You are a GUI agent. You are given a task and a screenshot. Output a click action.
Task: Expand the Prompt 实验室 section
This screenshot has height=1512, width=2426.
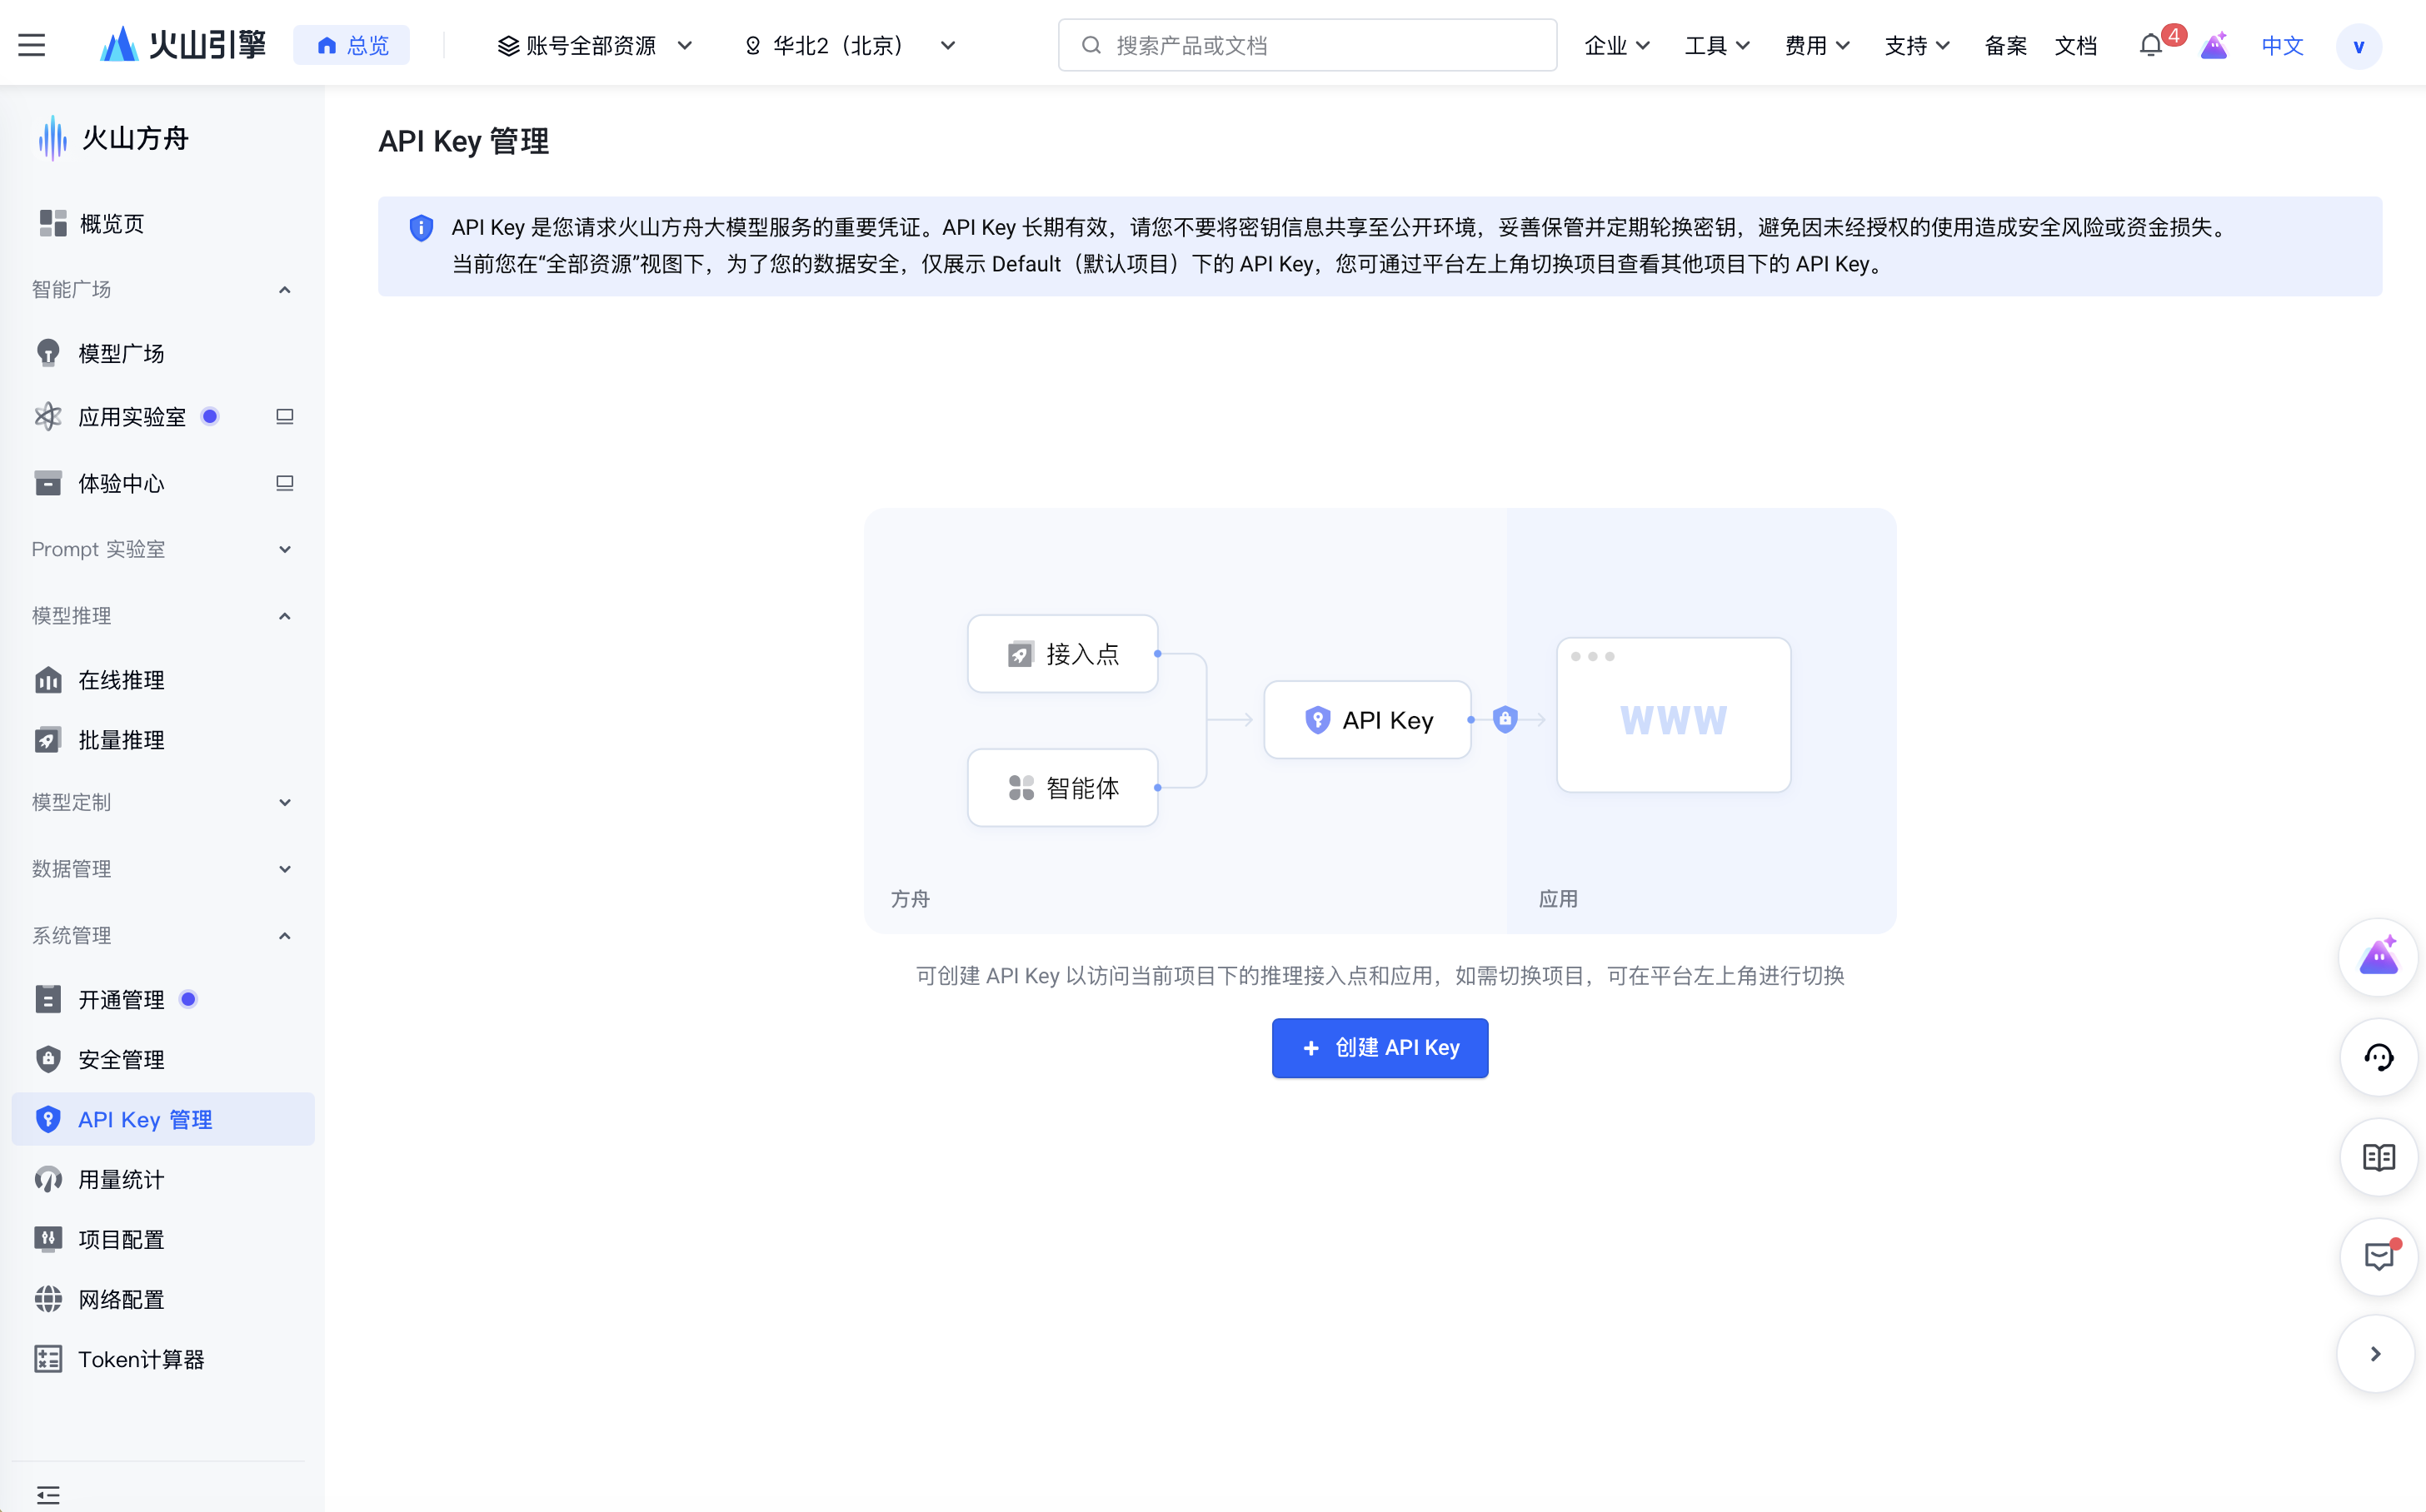pyautogui.click(x=284, y=549)
